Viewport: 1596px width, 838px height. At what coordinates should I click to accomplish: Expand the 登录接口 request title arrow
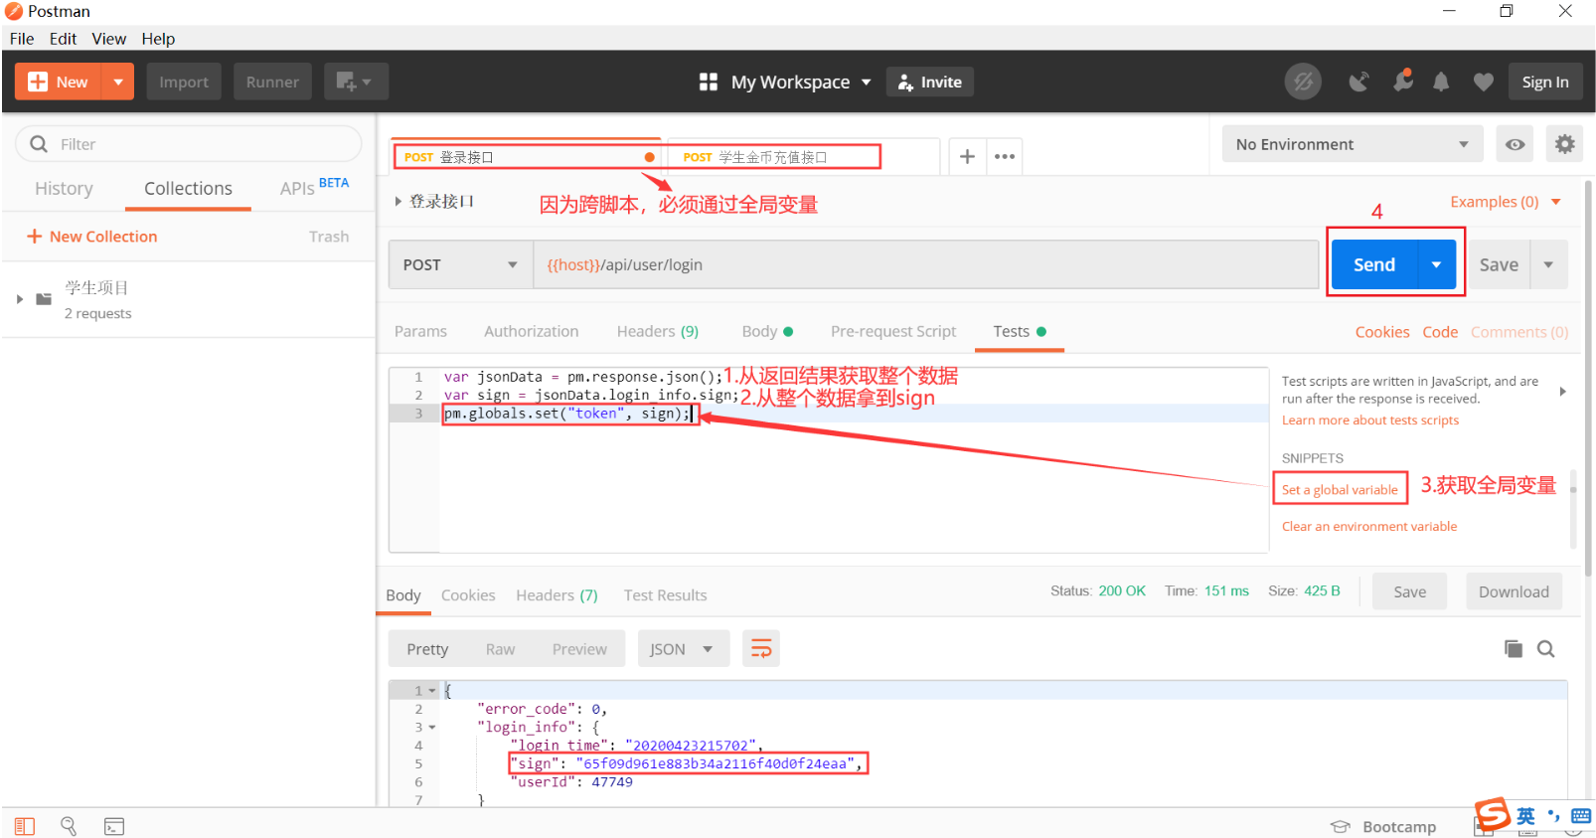click(x=398, y=201)
